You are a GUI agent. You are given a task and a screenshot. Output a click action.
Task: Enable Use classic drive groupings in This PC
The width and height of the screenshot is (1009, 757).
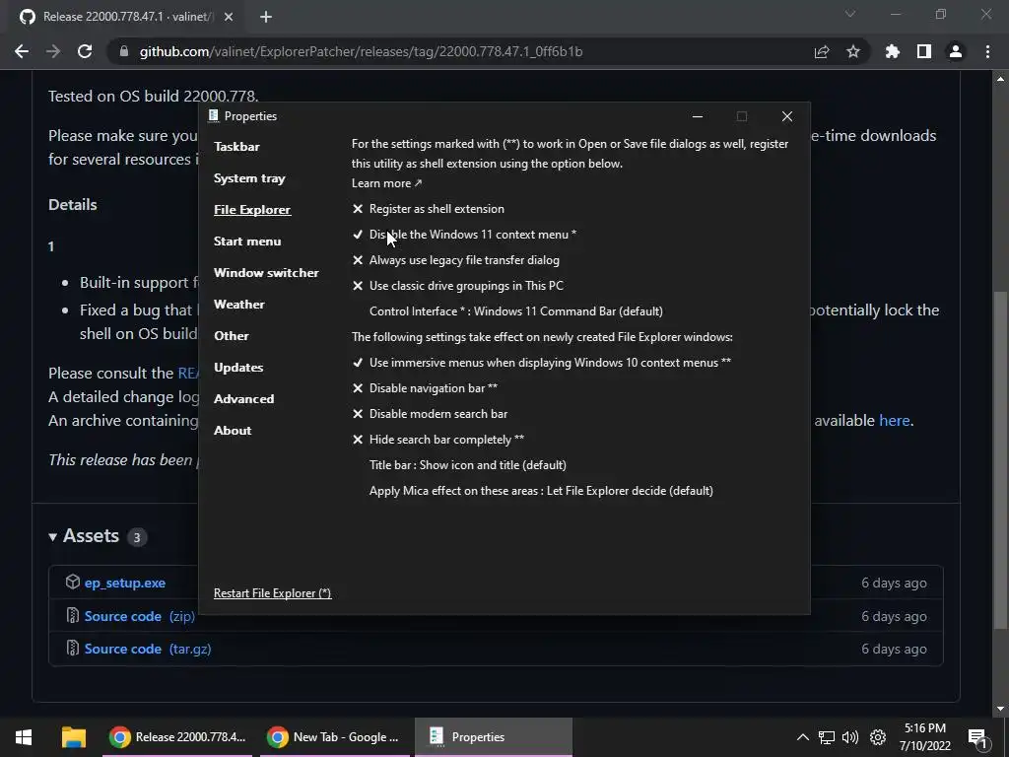tap(457, 286)
